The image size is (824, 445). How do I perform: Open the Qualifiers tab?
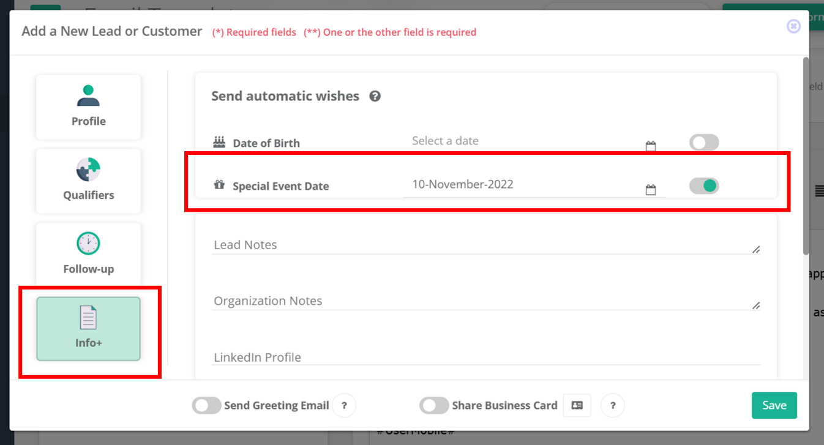click(x=88, y=181)
